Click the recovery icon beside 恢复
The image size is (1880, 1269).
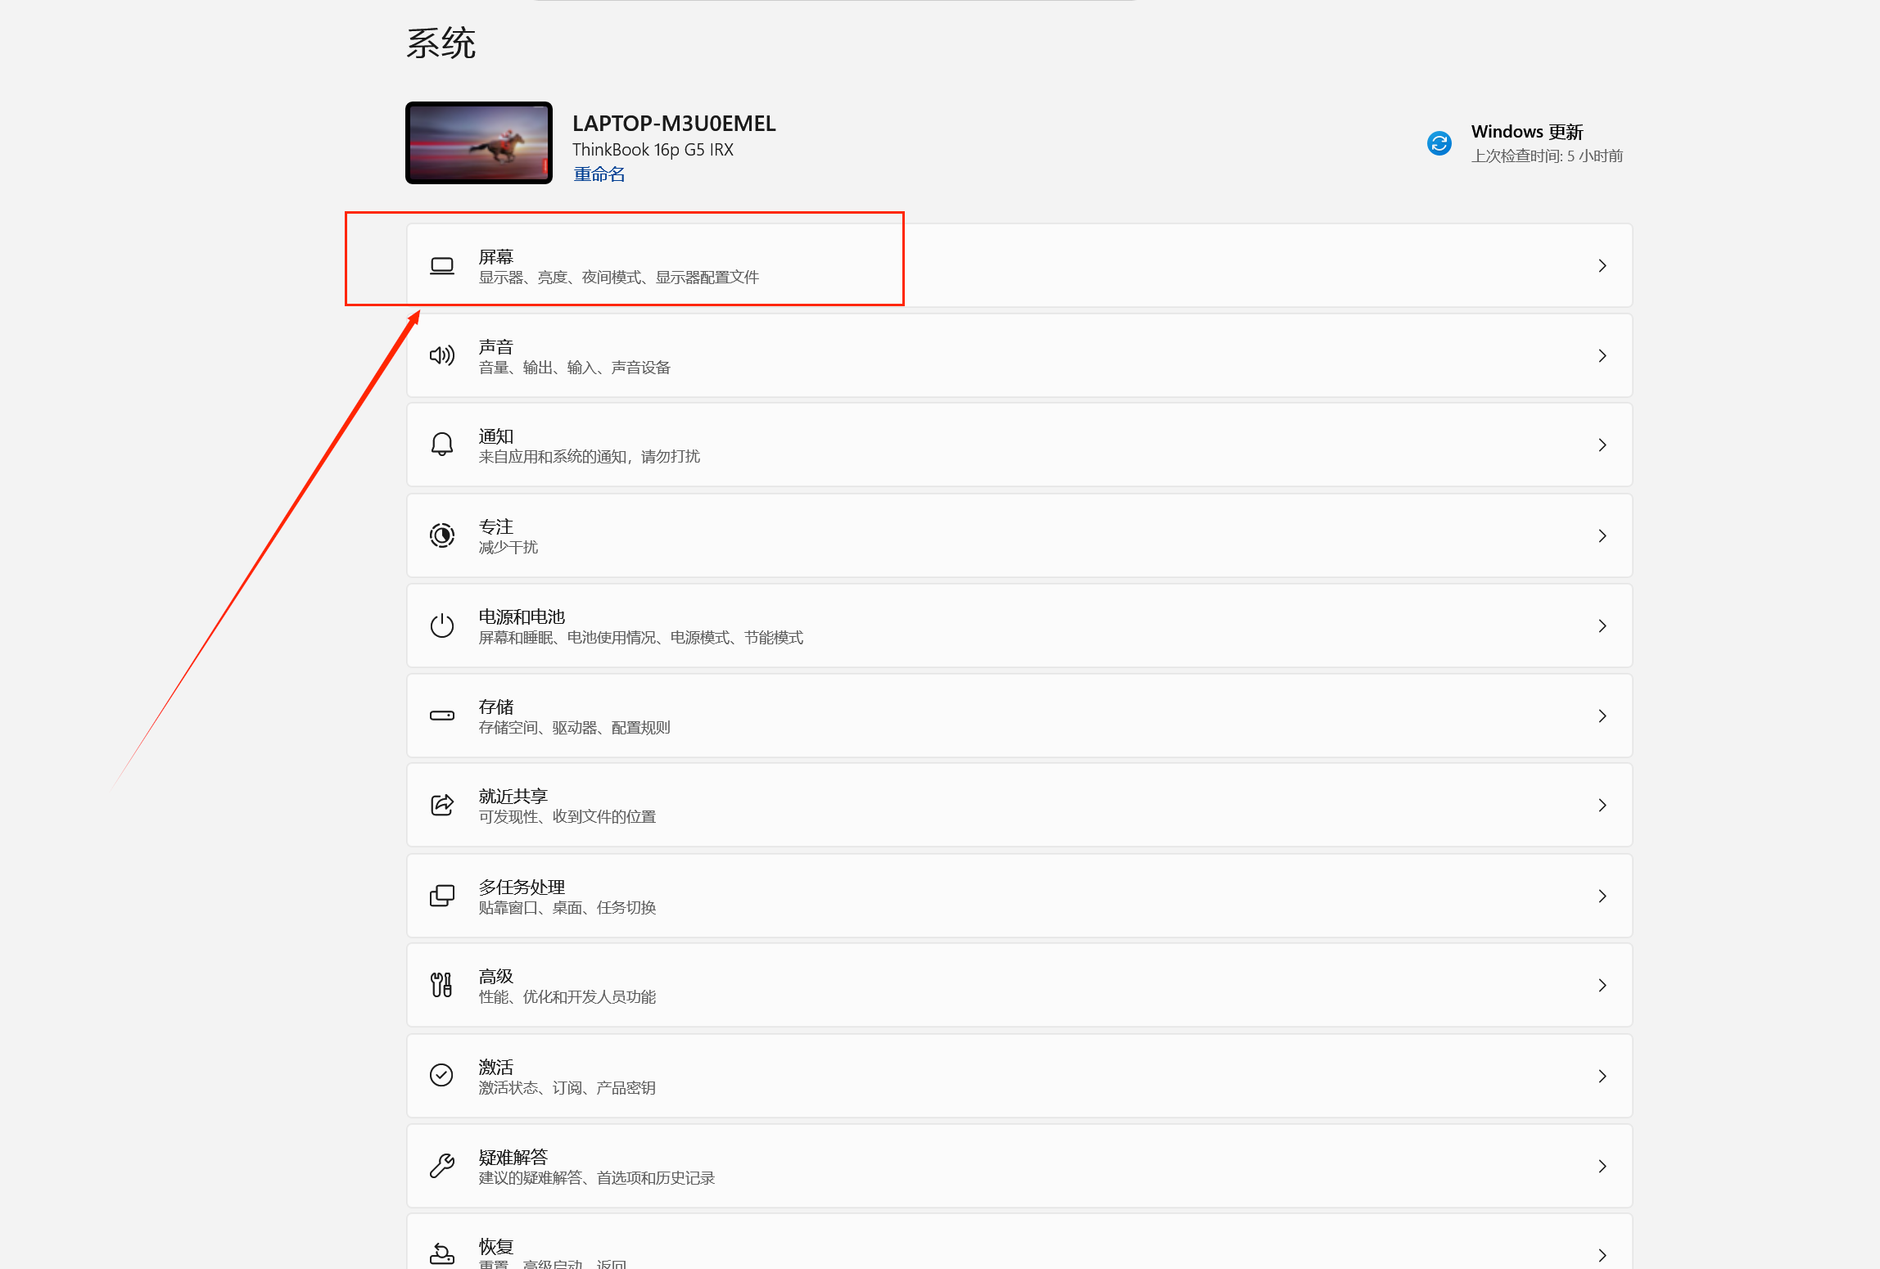click(442, 1254)
